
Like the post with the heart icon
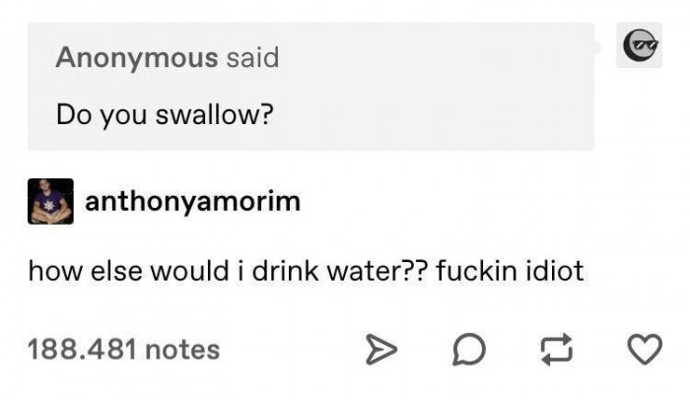click(x=645, y=350)
